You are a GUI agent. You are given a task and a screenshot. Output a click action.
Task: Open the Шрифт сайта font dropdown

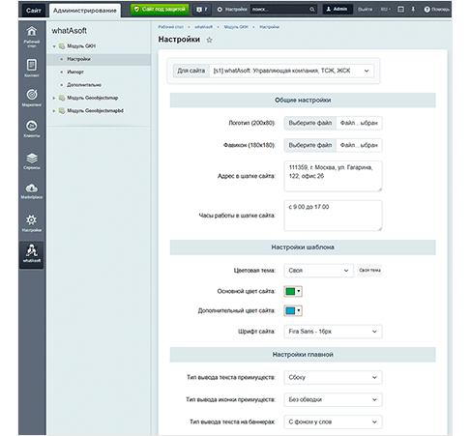pos(333,332)
